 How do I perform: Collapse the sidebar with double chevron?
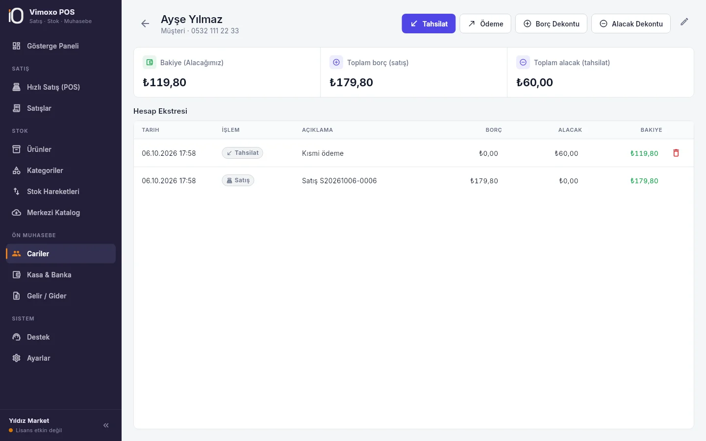pyautogui.click(x=106, y=425)
